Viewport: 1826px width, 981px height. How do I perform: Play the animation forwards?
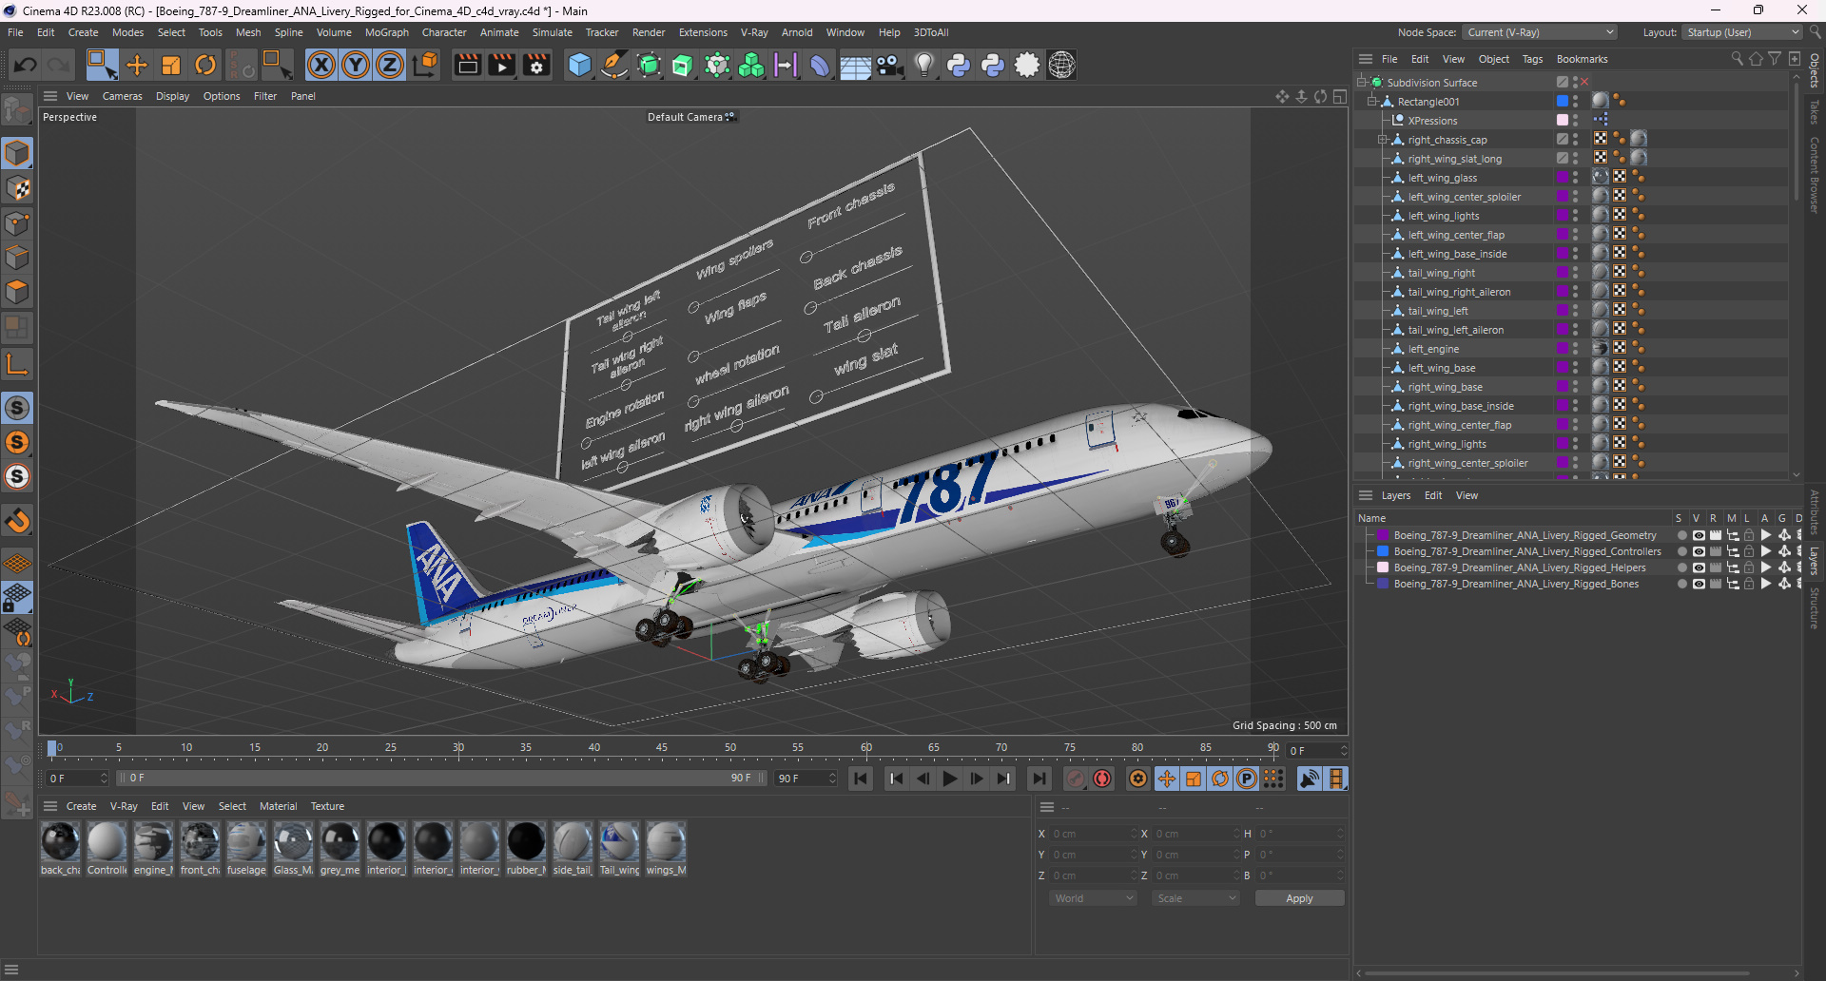949,779
